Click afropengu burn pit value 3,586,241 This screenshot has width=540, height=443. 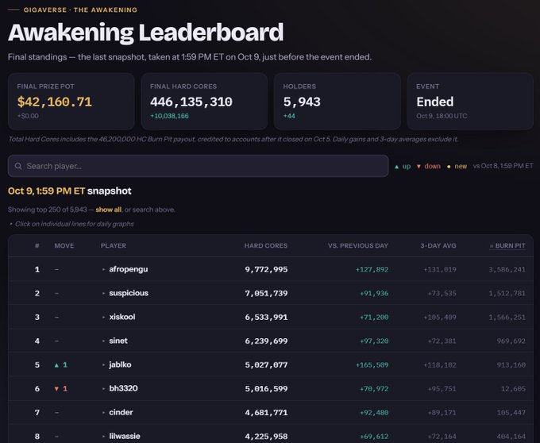click(x=507, y=269)
